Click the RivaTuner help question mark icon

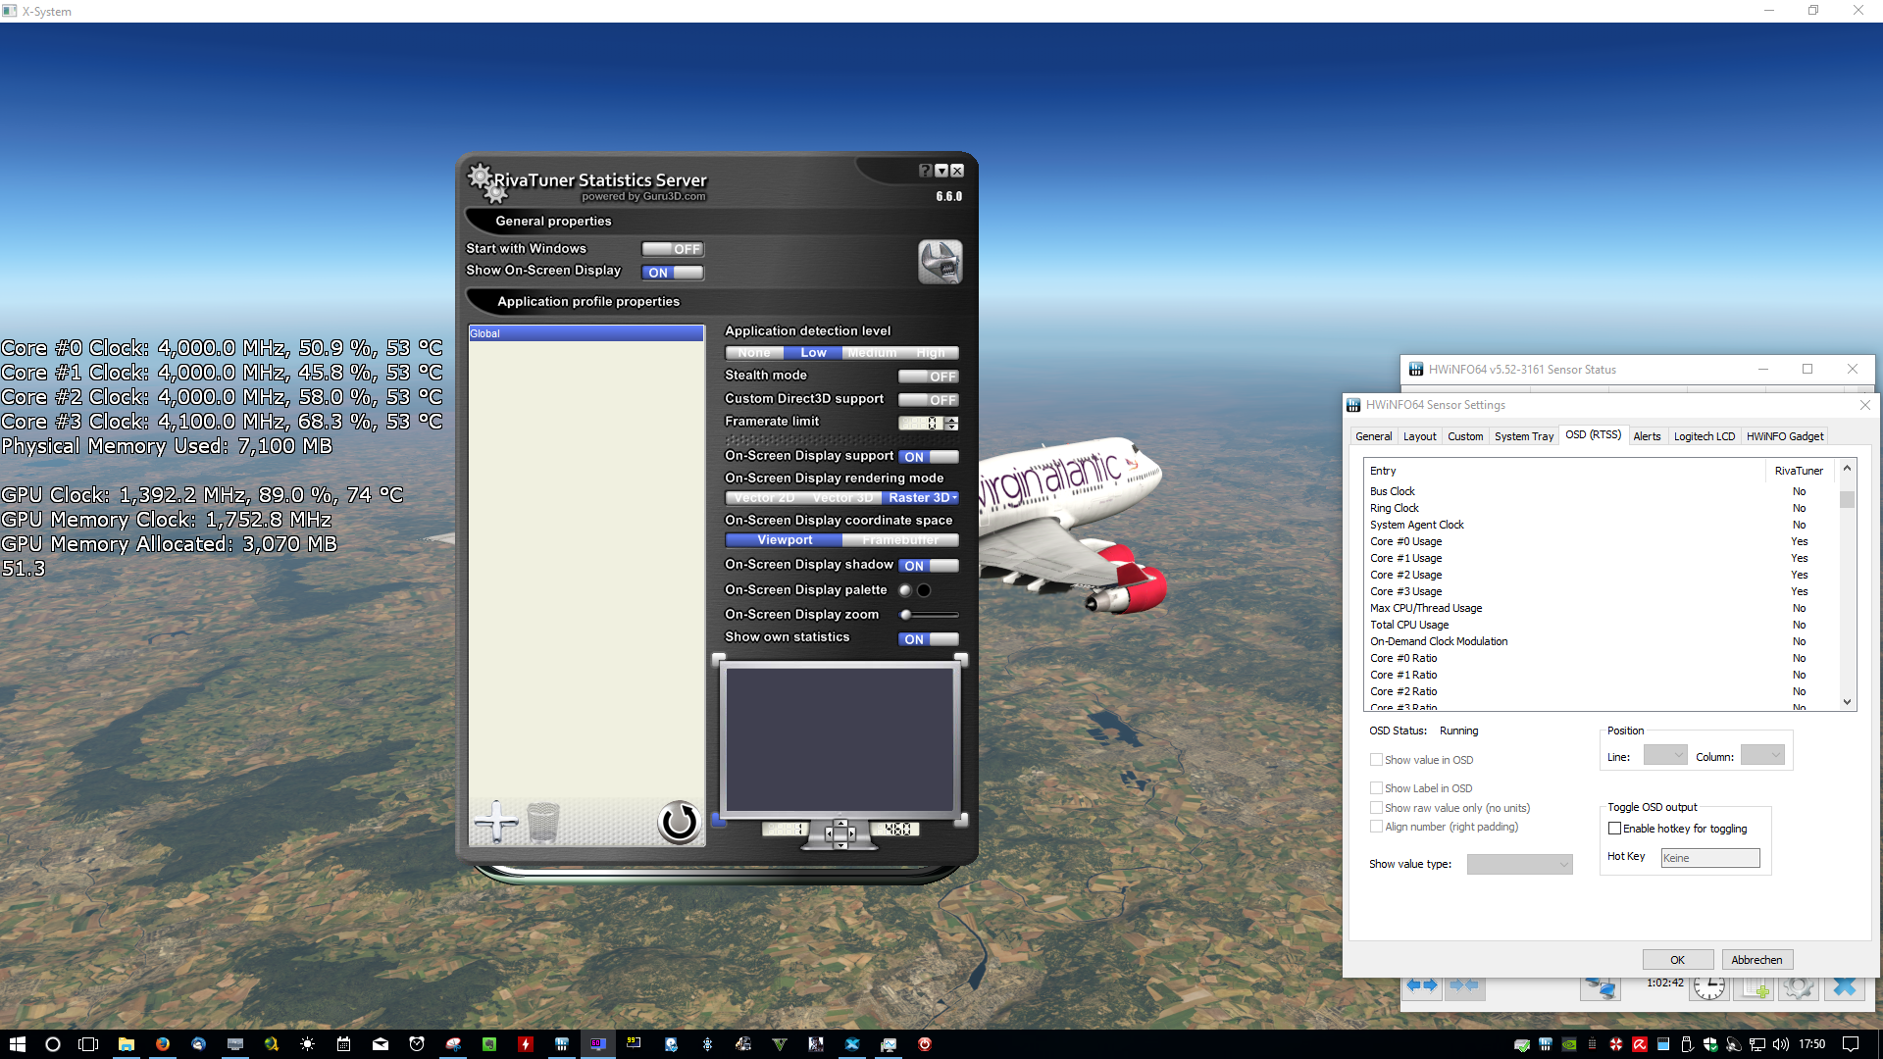click(x=925, y=171)
